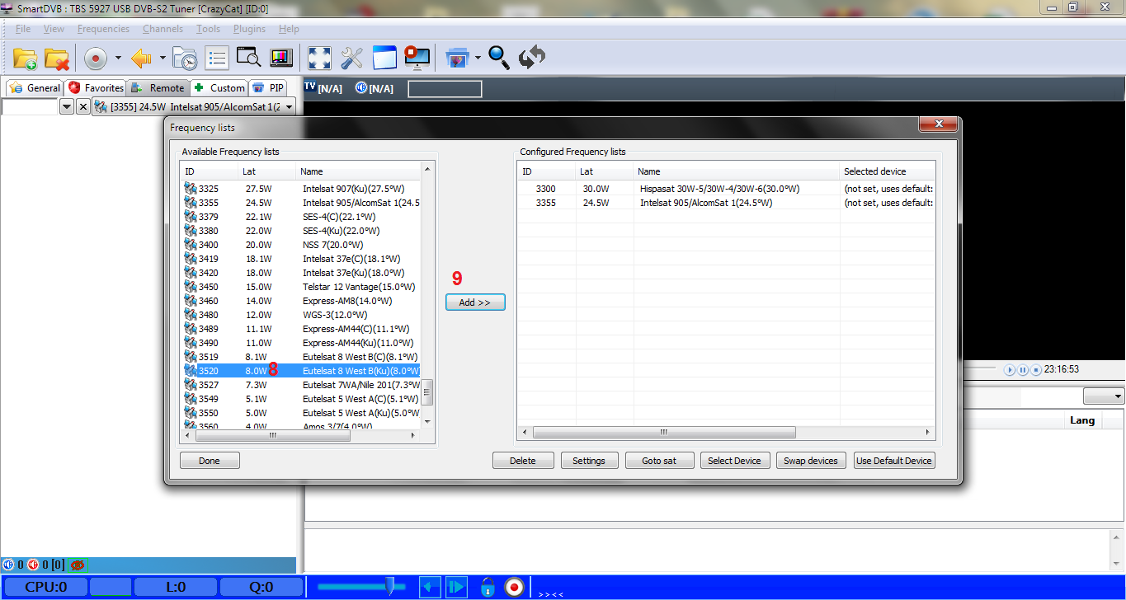
Task: Click the Selected device column header
Action: pos(888,171)
